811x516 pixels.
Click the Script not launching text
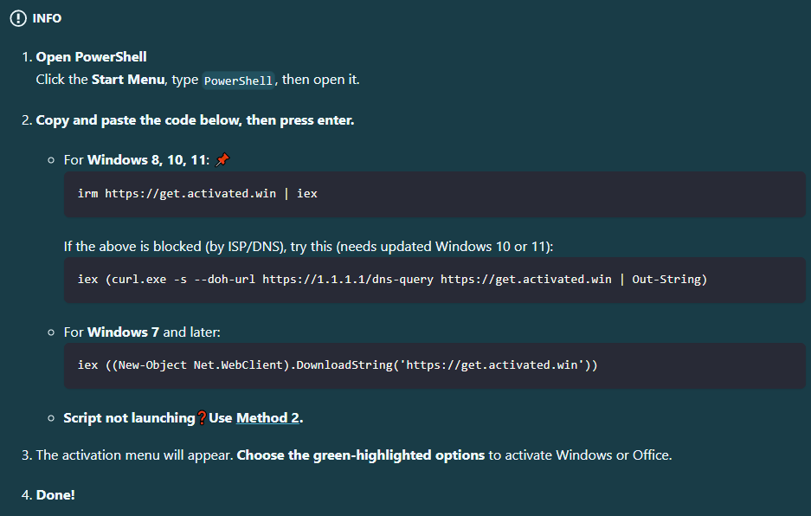click(x=129, y=418)
